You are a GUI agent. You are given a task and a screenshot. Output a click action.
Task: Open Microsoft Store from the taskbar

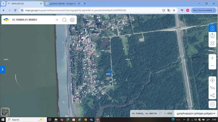pos(74,120)
